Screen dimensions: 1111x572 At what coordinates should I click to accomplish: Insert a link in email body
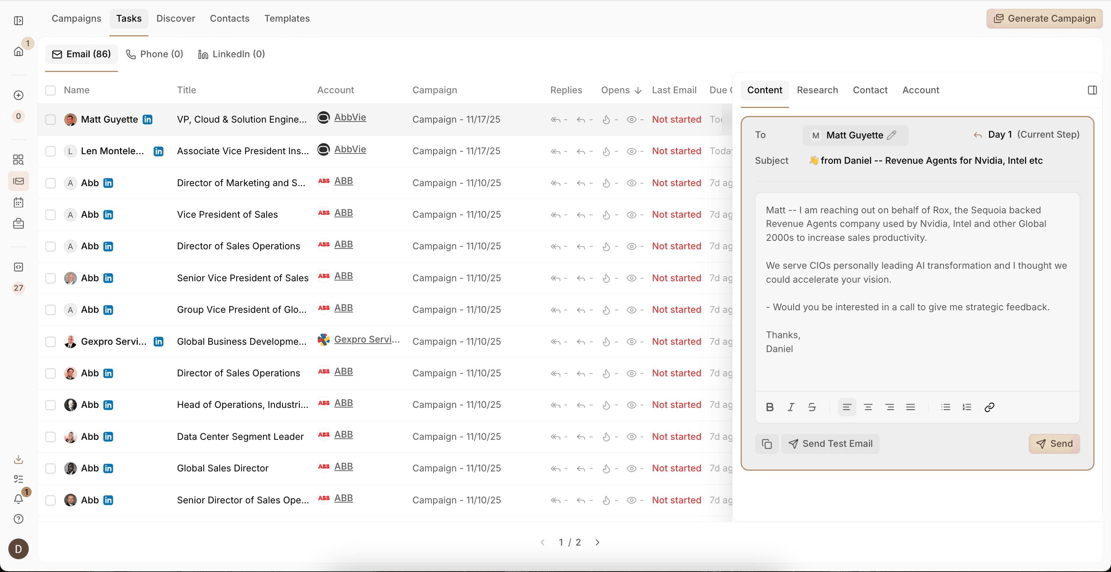tap(989, 407)
